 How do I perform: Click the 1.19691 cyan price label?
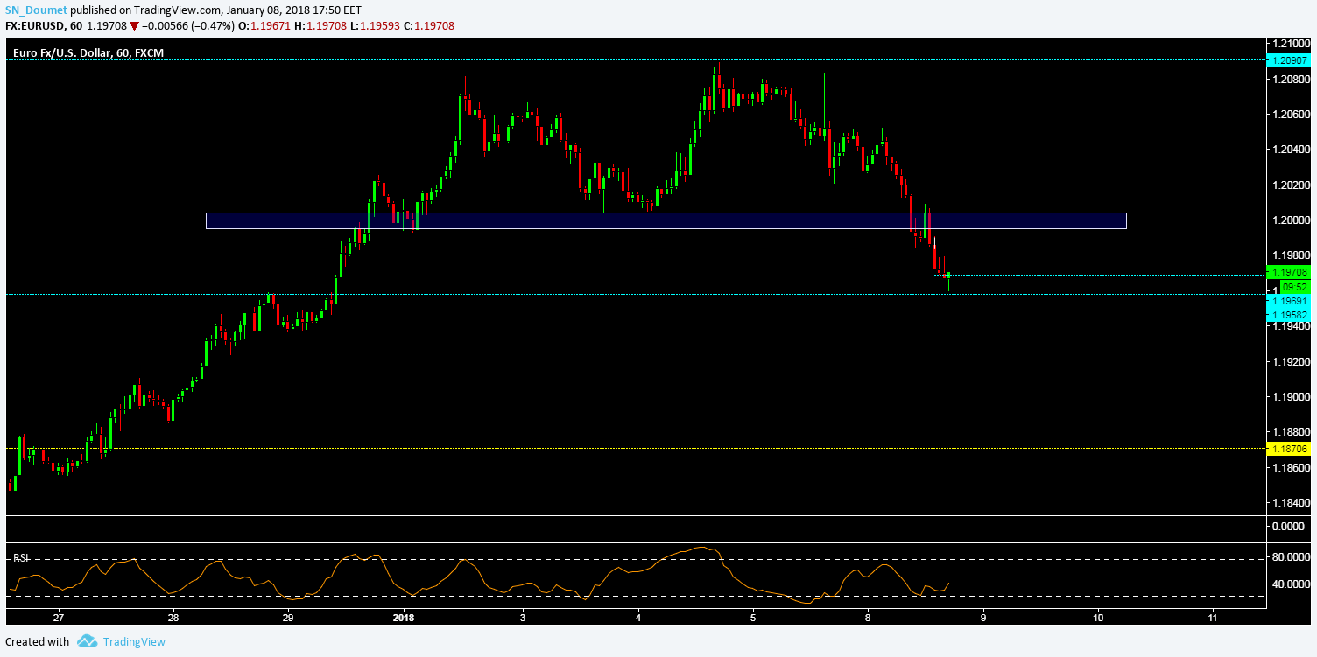[x=1289, y=300]
